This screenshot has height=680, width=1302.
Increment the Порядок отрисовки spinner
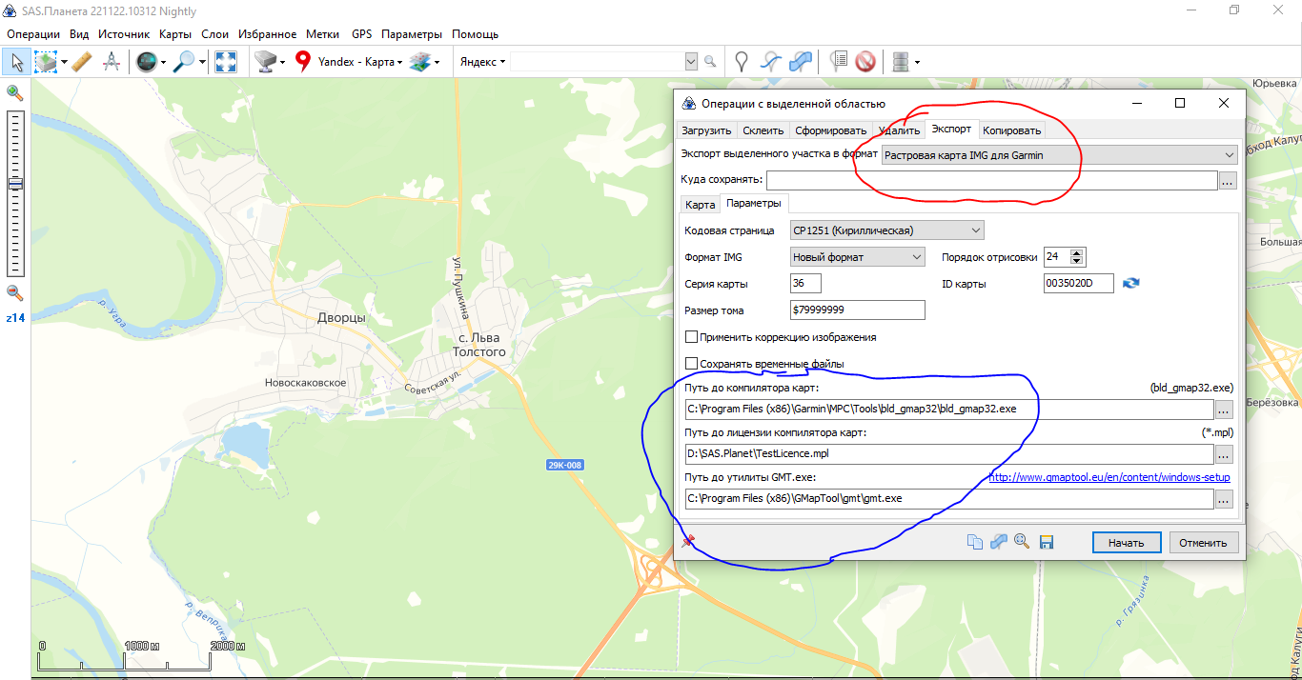(1078, 252)
